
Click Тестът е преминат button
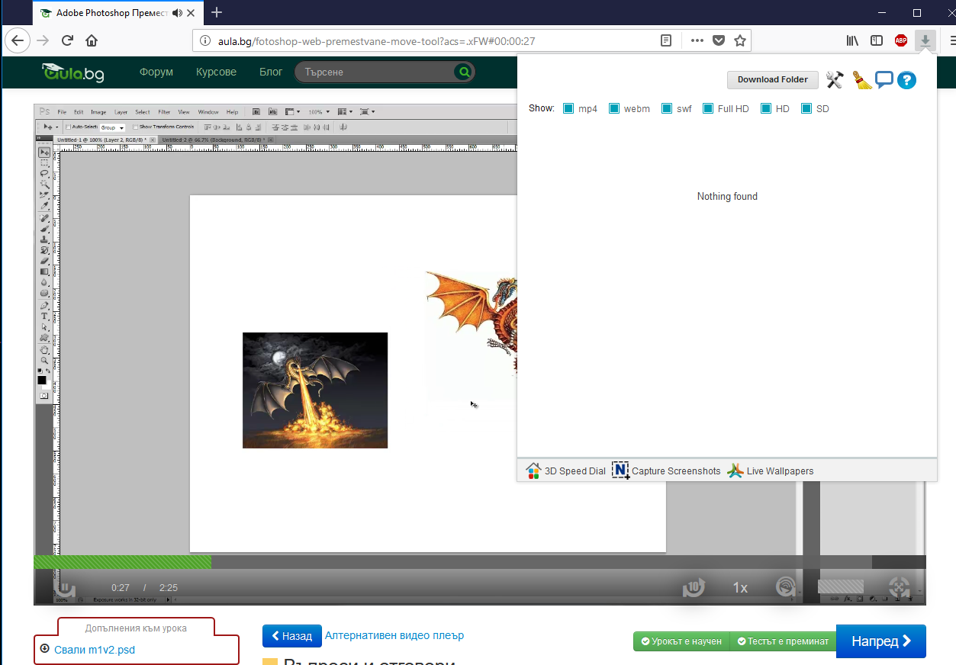point(783,641)
